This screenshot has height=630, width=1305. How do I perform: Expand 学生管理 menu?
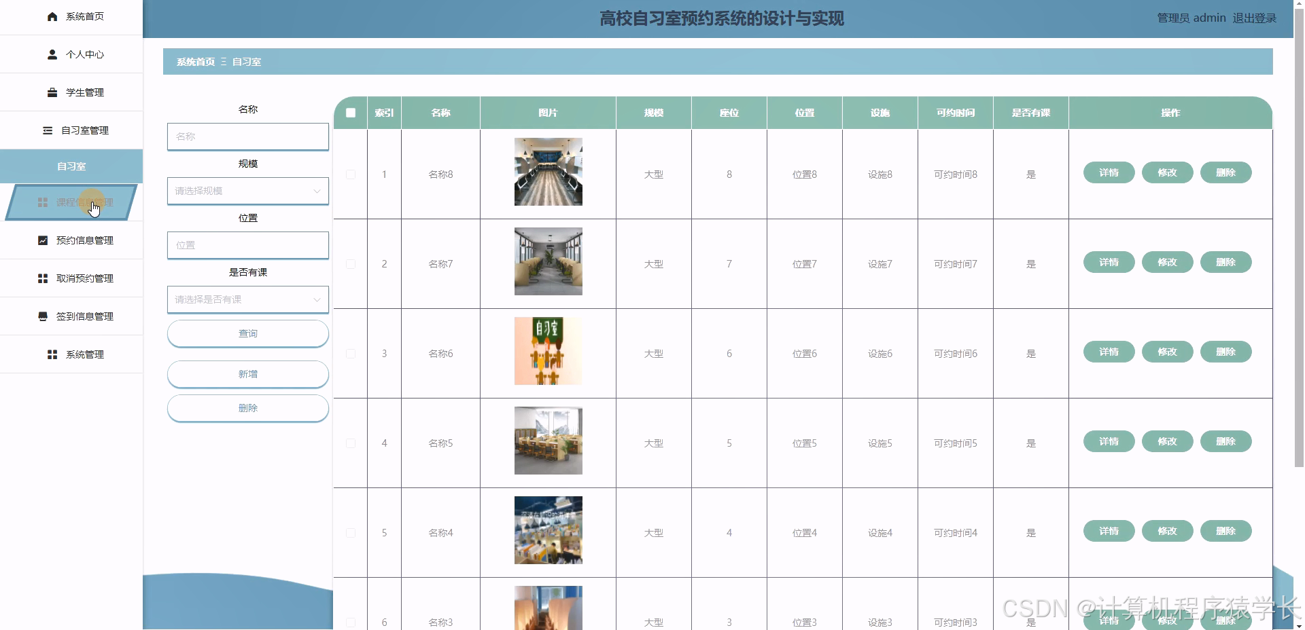coord(71,92)
